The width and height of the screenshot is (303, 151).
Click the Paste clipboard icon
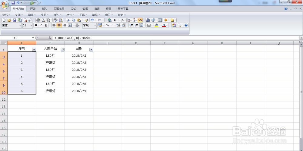pos(79,20)
